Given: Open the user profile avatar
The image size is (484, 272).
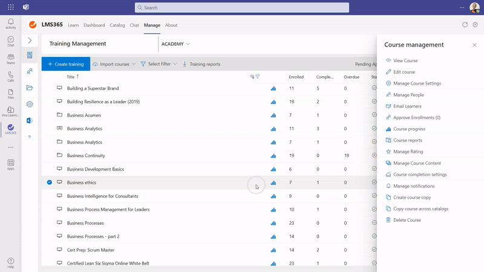Looking at the screenshot, I should coord(474,7).
